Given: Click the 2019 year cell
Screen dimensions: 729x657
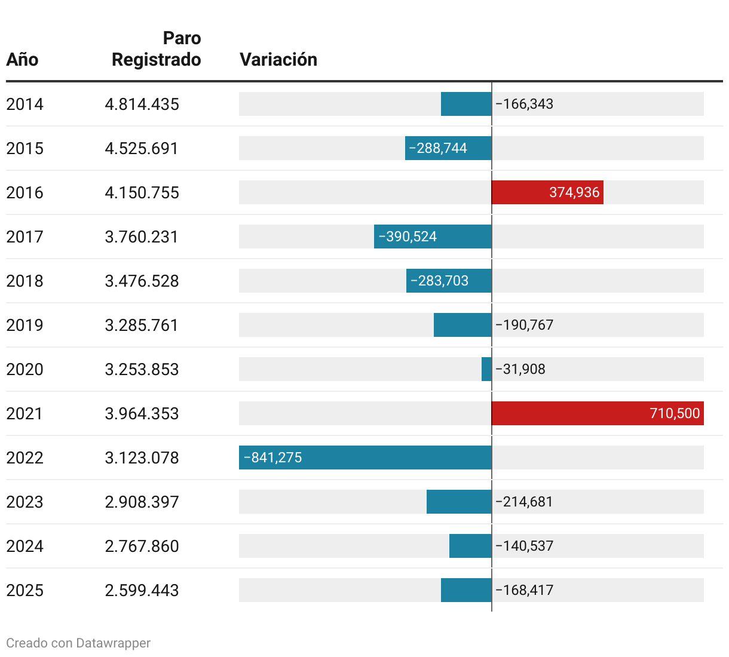Looking at the screenshot, I should [x=24, y=325].
